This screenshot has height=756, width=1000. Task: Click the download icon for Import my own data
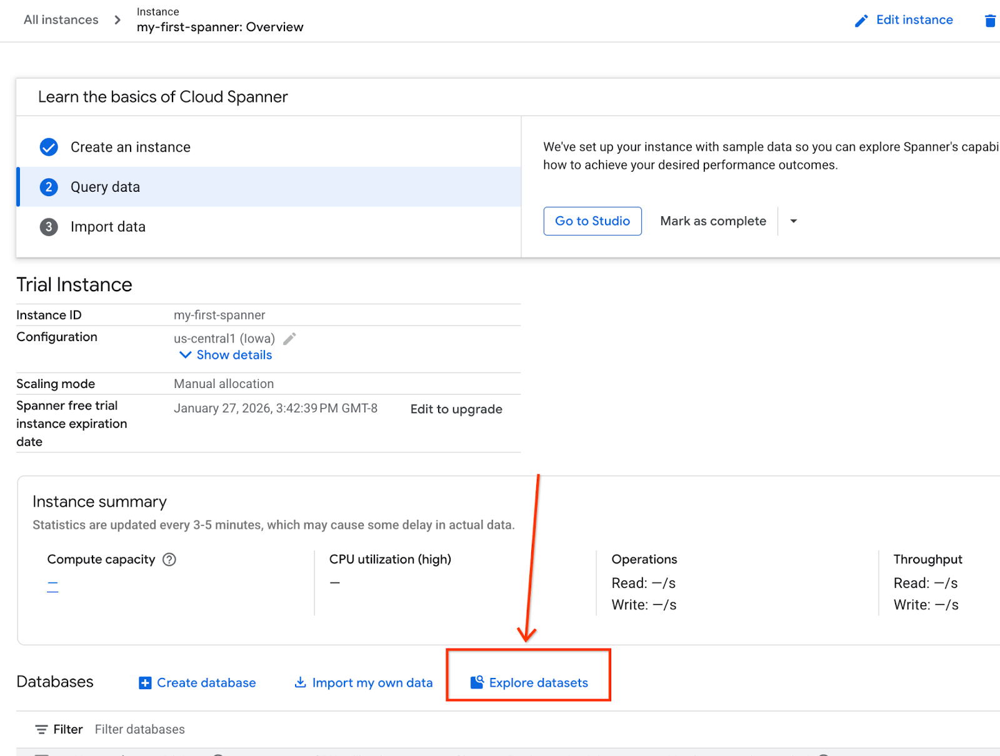(301, 682)
